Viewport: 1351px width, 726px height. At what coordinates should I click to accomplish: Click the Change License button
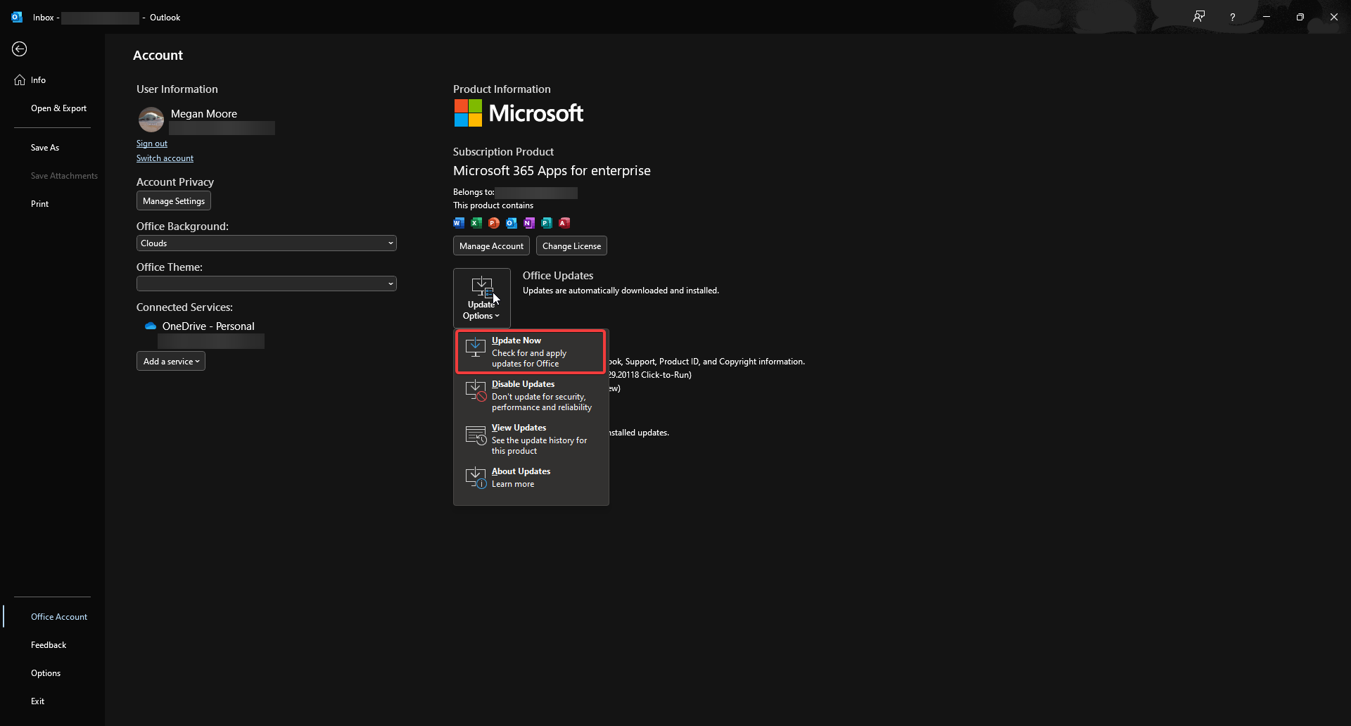click(x=571, y=246)
